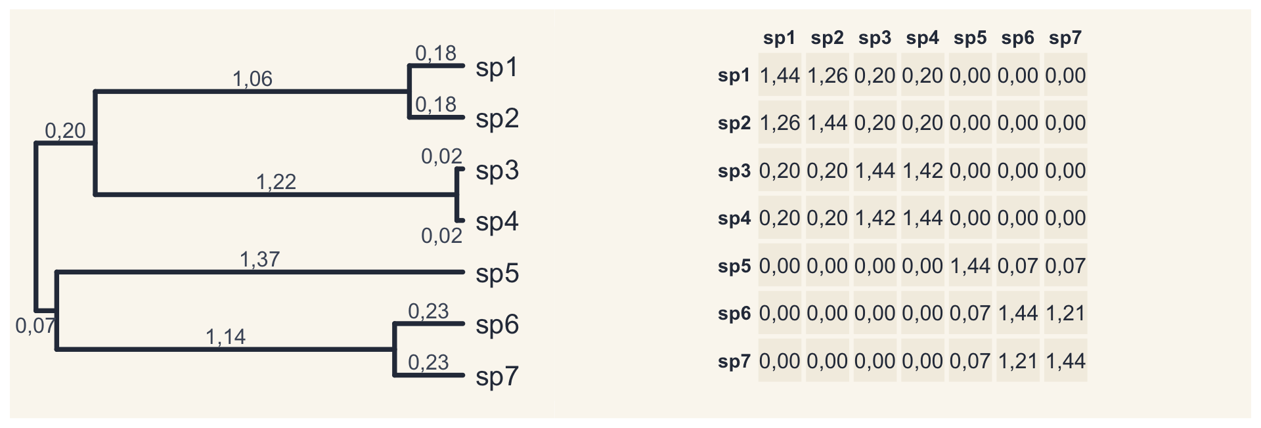Select the sp5 tip label on tree
1261x428 pixels.
pyautogui.click(x=497, y=274)
